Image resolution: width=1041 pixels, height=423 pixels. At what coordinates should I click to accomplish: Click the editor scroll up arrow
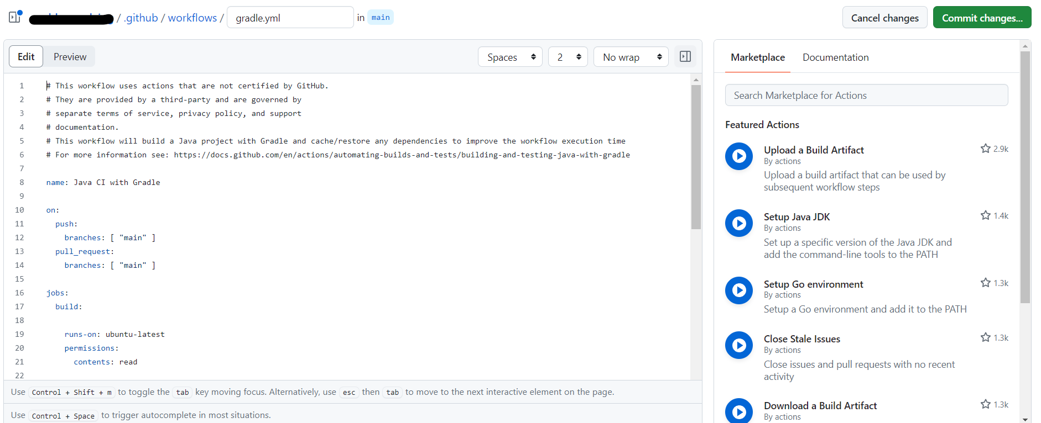coord(696,80)
